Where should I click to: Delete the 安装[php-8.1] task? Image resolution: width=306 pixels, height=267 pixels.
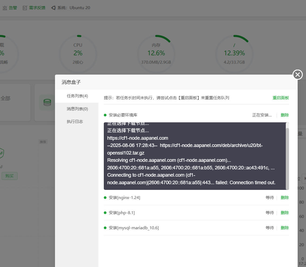click(285, 213)
